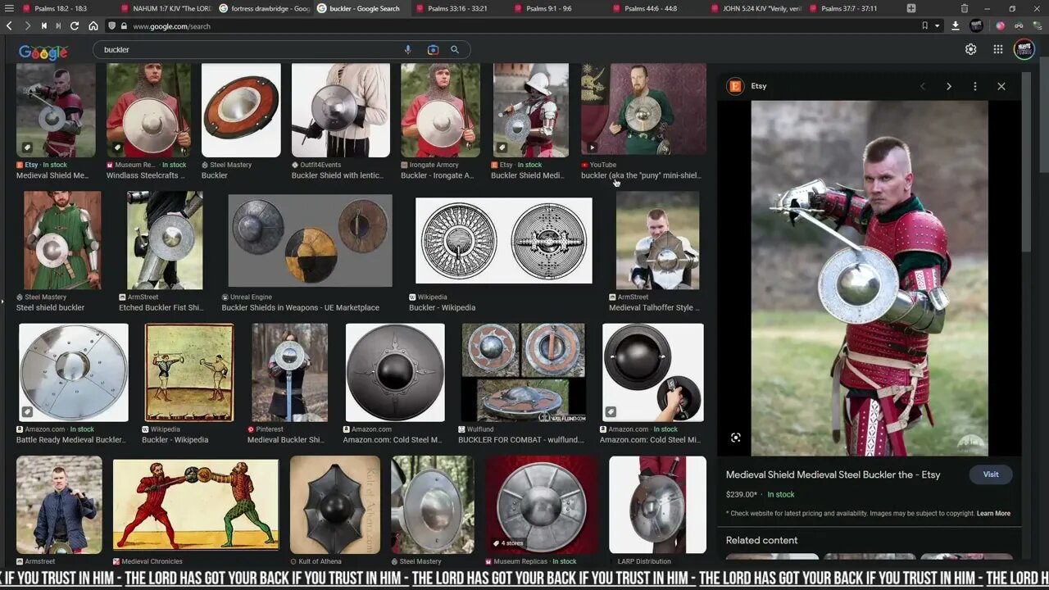This screenshot has height=590, width=1049.
Task: Open the Steel shield buckler result link
Action: [x=50, y=308]
